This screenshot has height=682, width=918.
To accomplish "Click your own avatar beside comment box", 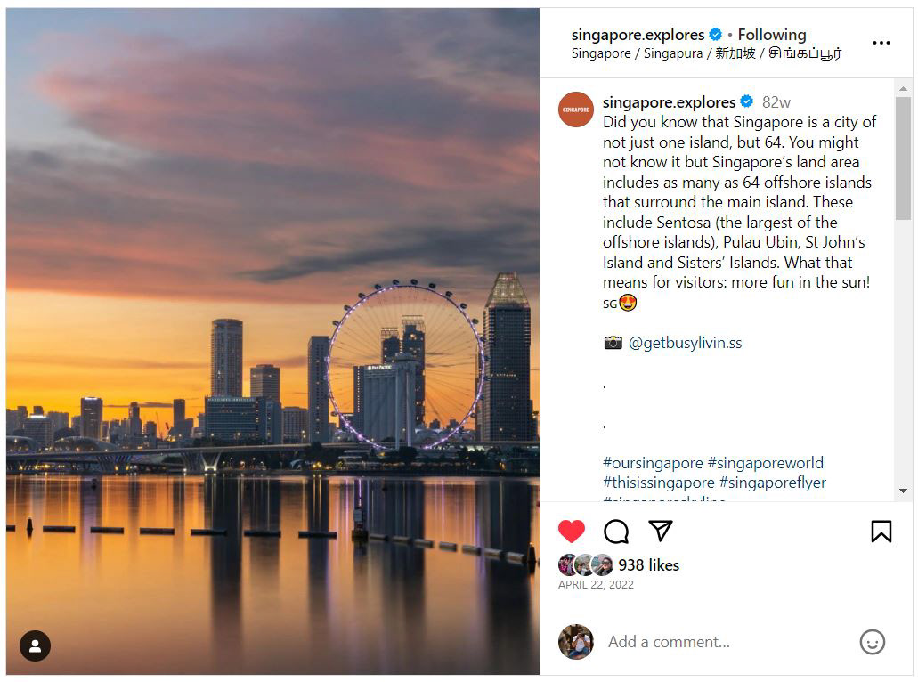I will click(x=576, y=642).
